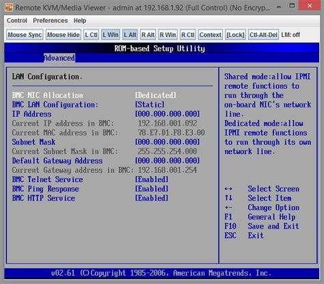The image size is (324, 284).
Task: Click current IP 192.168.001.092
Action: [167, 123]
